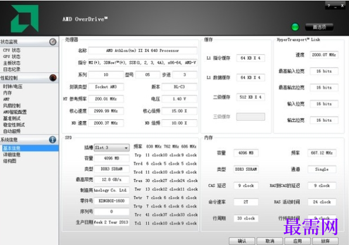Click the HyperTransport speed 2000.07 MHz field
Screen dimensions: 349x245
[324, 55]
